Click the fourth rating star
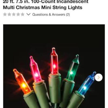 [x=18, y=14]
